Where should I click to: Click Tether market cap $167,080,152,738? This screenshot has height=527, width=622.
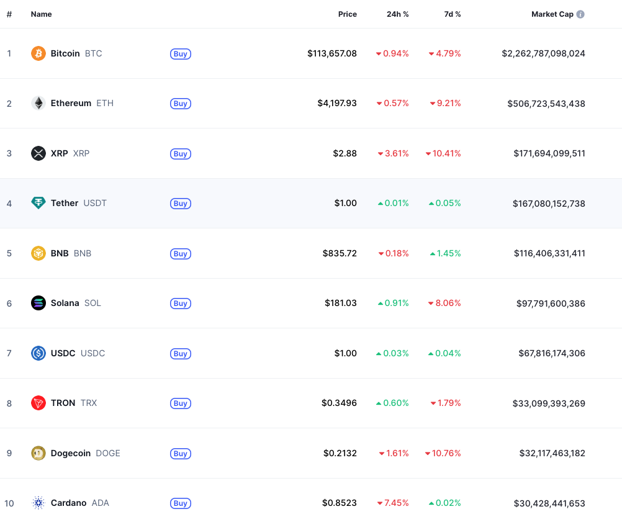coord(549,204)
